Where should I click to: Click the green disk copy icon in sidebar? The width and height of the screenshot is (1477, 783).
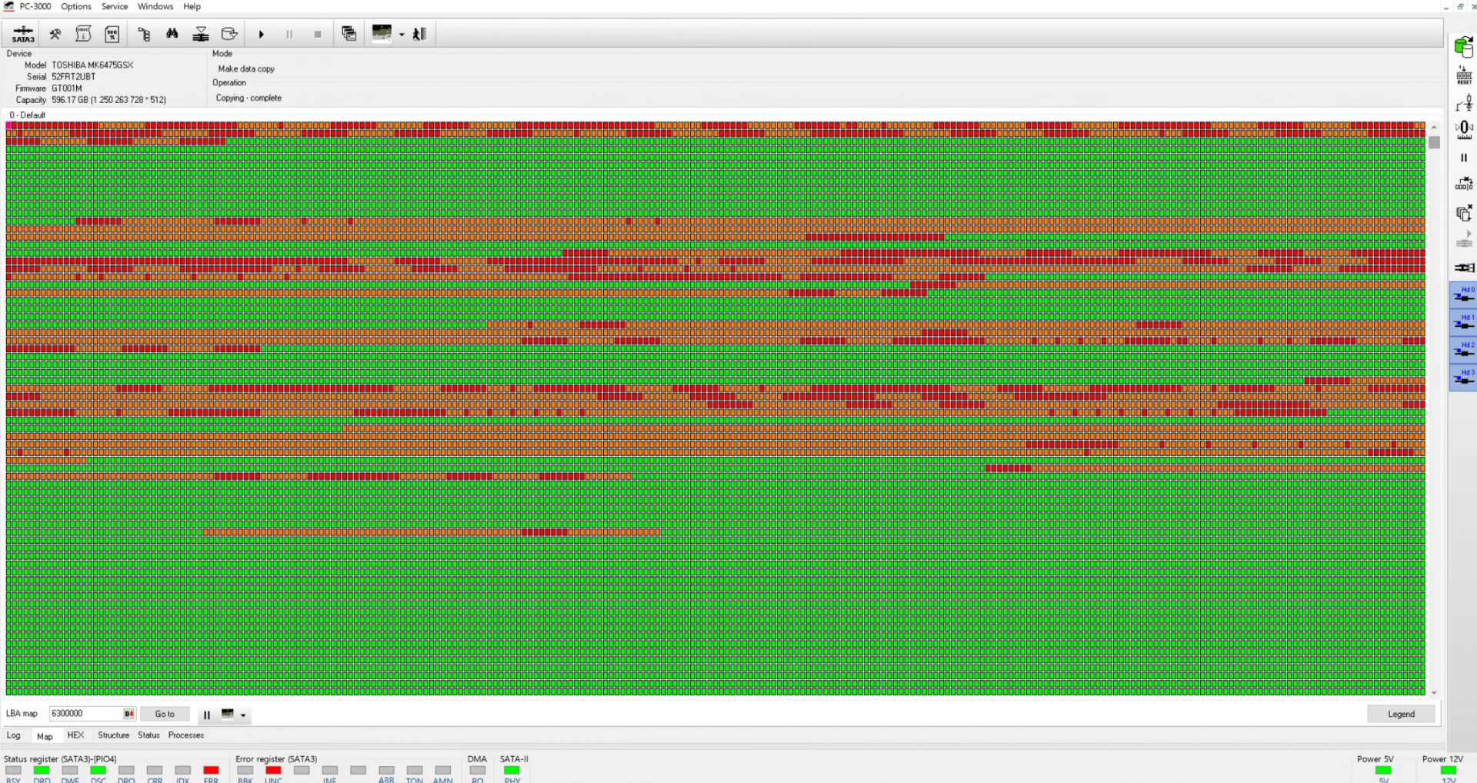(1464, 48)
